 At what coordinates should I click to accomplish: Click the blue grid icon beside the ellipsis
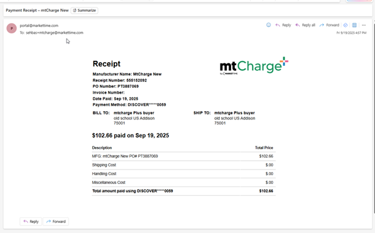(354, 25)
